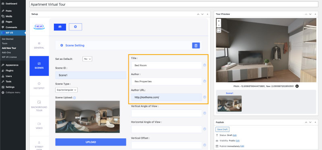Select the filled blue scene icon button
Image resolution: width=322 pixels, height=150 pixels.
(x=60, y=27)
